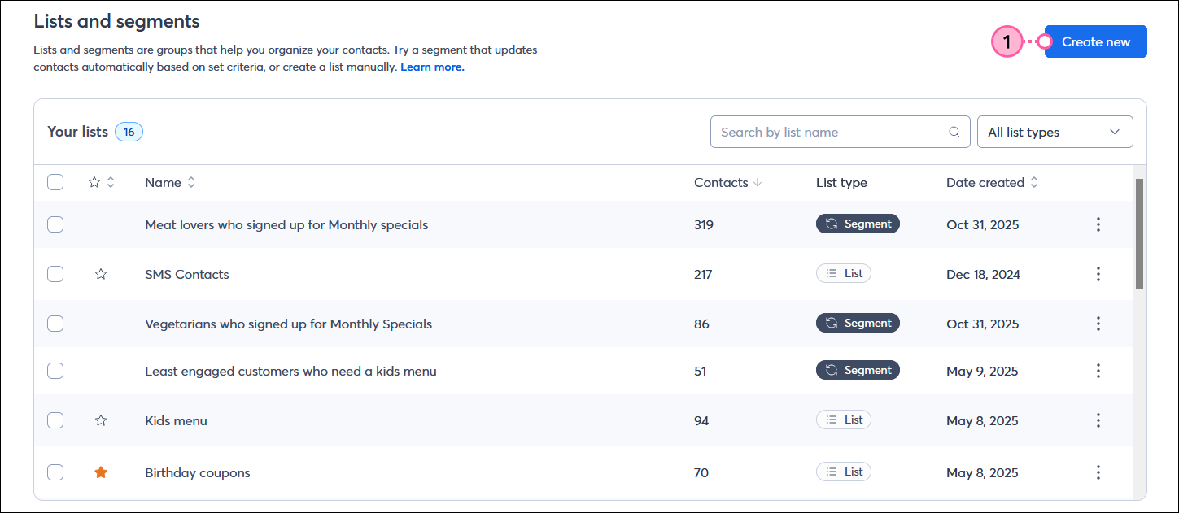Click the Segment badge on Least engaged customers row
Image resolution: width=1179 pixels, height=513 pixels.
[858, 369]
